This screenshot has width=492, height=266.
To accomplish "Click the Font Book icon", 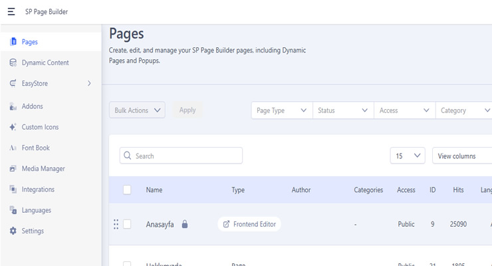I will (x=13, y=148).
